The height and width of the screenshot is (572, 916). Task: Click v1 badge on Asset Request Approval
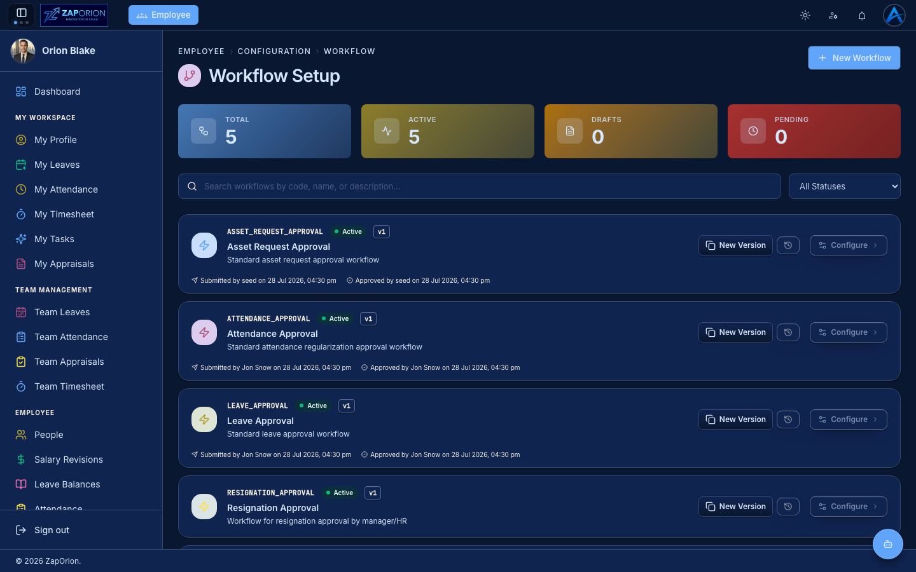(382, 232)
